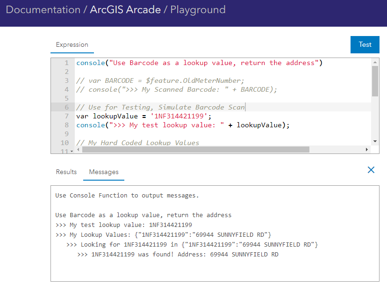Switch to the Results tab
The width and height of the screenshot is (387, 292).
coord(66,172)
